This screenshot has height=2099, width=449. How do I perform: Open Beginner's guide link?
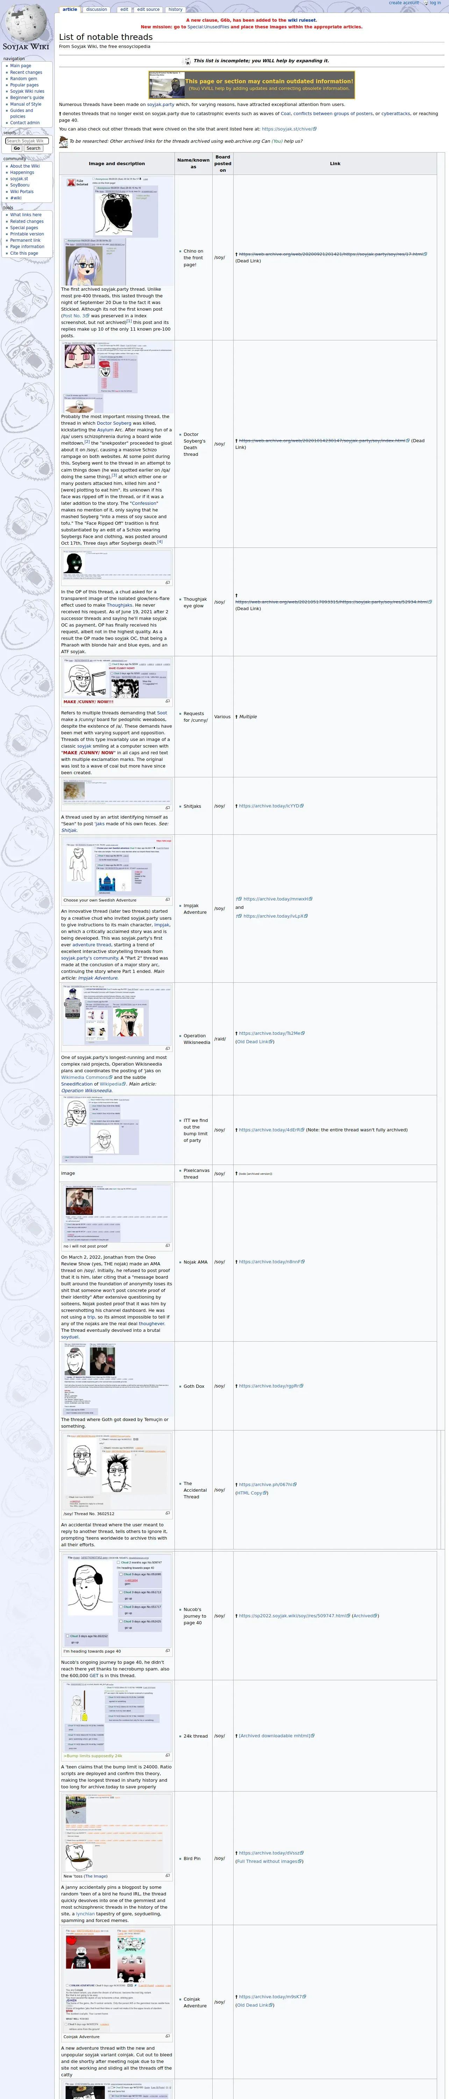click(27, 98)
